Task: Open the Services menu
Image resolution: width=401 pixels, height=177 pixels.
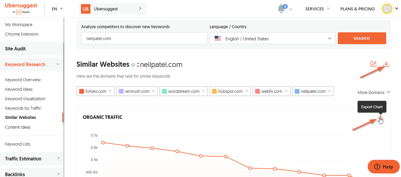Action: tap(317, 9)
